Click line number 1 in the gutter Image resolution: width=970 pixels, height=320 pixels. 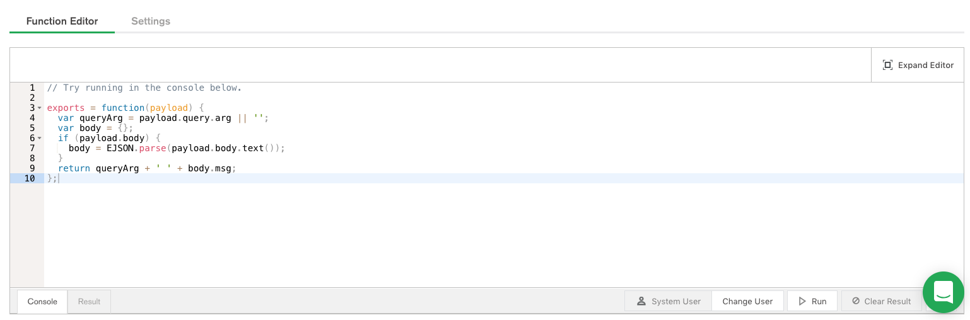coord(32,88)
